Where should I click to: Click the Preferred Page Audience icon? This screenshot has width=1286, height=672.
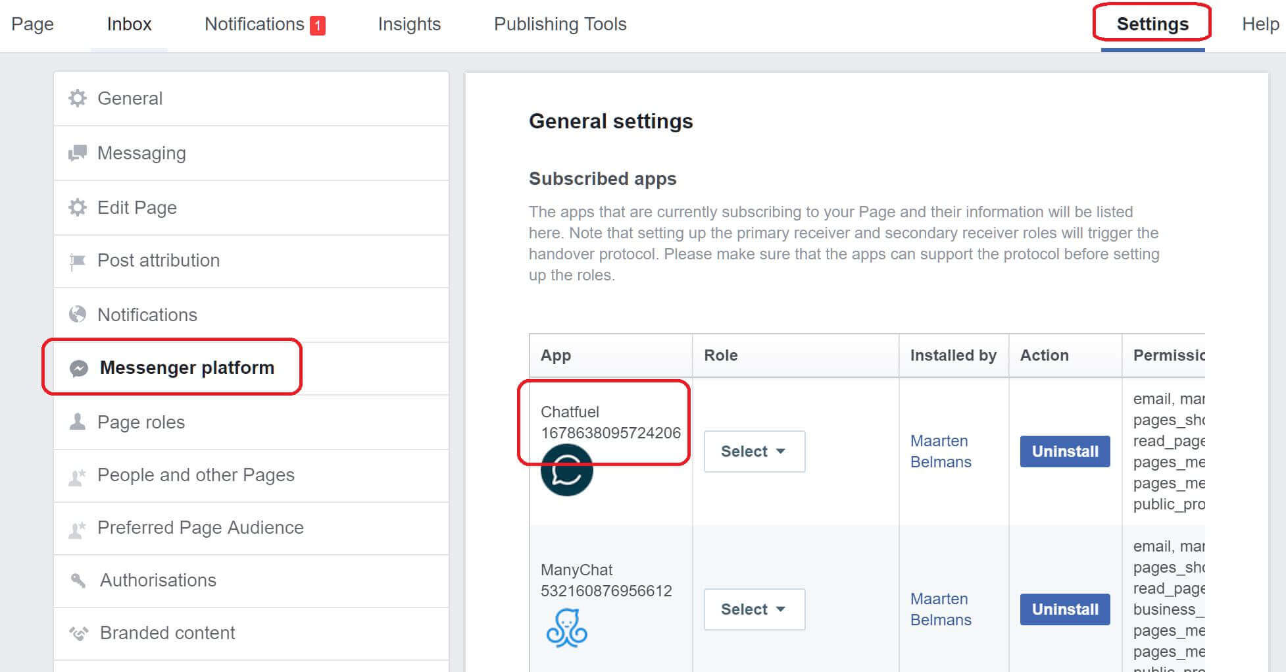pyautogui.click(x=78, y=529)
